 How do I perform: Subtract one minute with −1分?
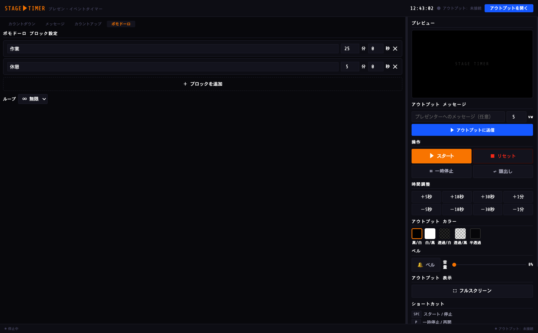point(518,209)
